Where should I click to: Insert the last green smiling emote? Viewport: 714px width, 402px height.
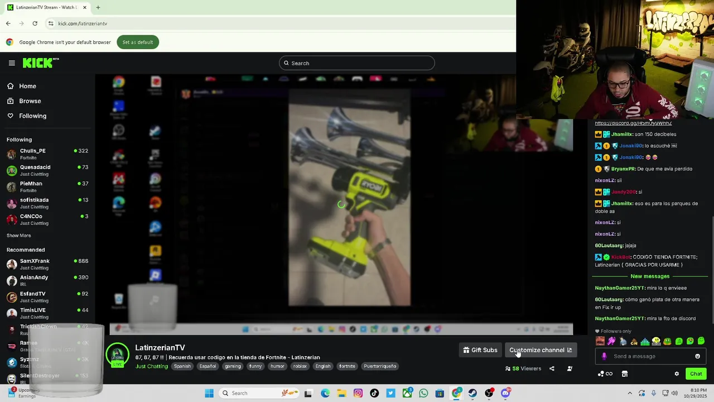(x=701, y=341)
